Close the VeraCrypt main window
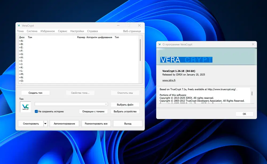Viewport: 267px width, 164px height. 139,25
